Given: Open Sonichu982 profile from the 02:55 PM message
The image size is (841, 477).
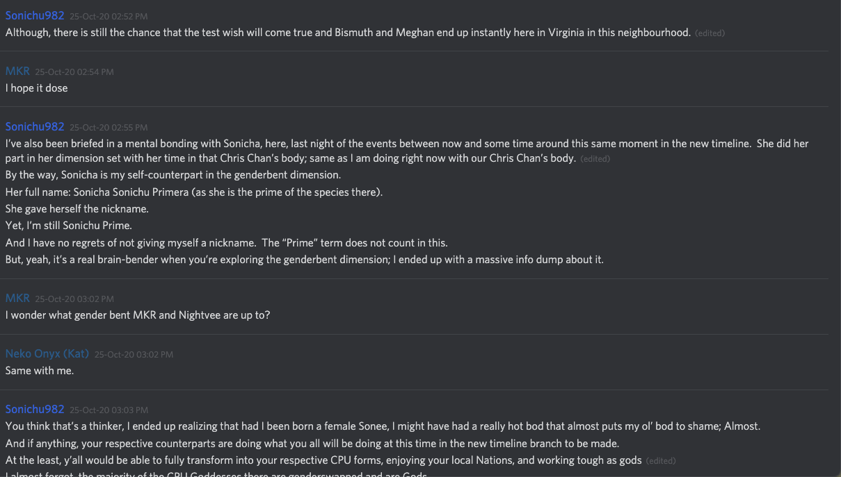Looking at the screenshot, I should [x=35, y=126].
